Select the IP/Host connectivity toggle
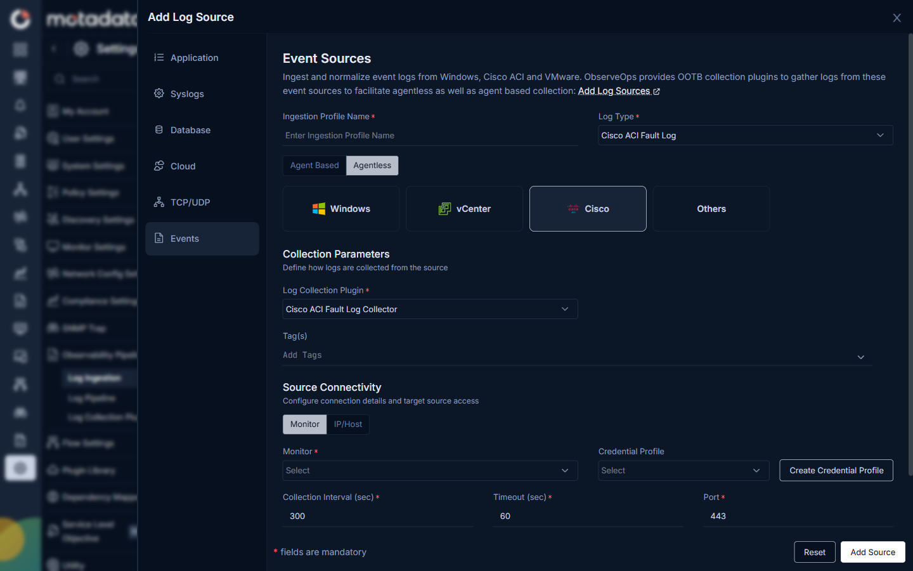This screenshot has width=913, height=571. coord(348,424)
